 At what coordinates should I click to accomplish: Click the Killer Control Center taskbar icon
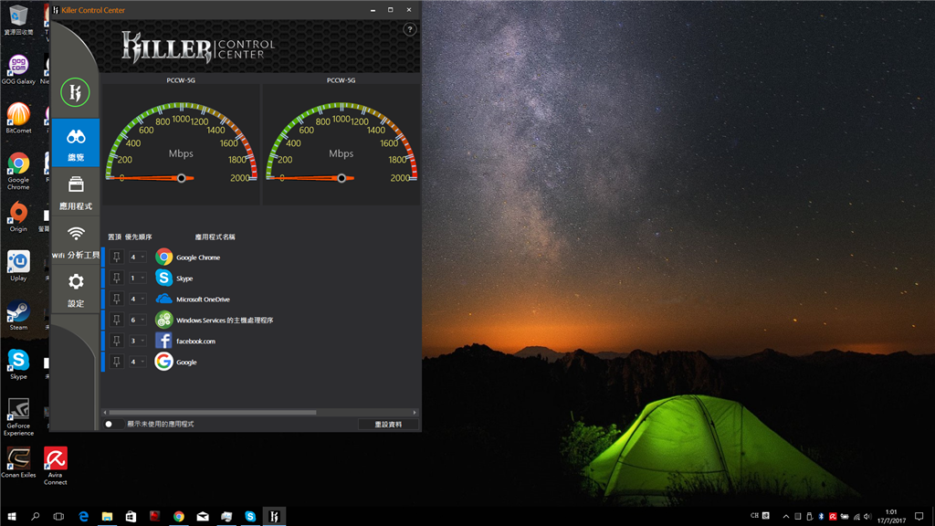coord(274,517)
